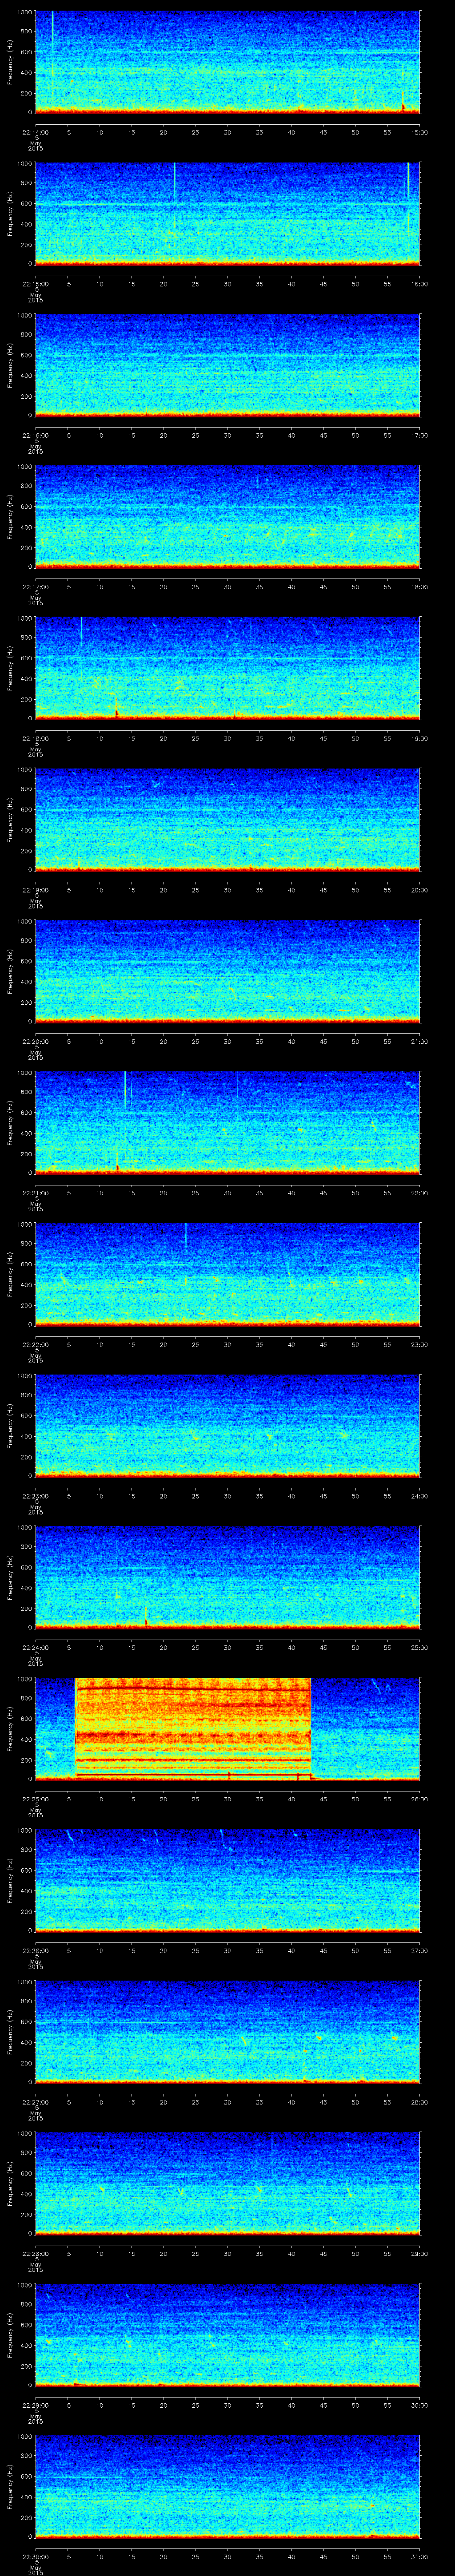Click the 25:00 end-time label
Image resolution: width=455 pixels, height=2576 pixels.
click(x=419, y=1647)
